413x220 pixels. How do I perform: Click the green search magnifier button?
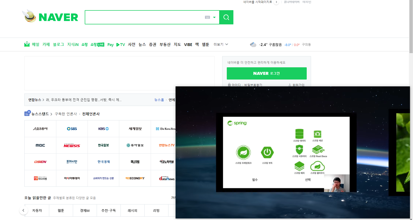[x=226, y=17]
